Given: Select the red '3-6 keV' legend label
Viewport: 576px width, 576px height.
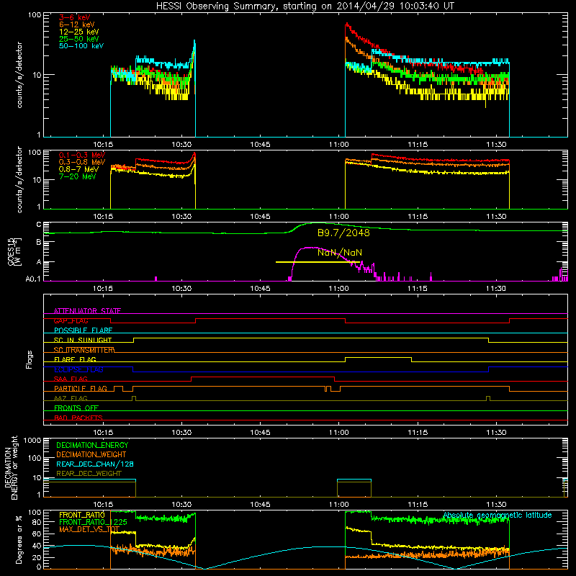Looking at the screenshot, I should click(x=75, y=17).
